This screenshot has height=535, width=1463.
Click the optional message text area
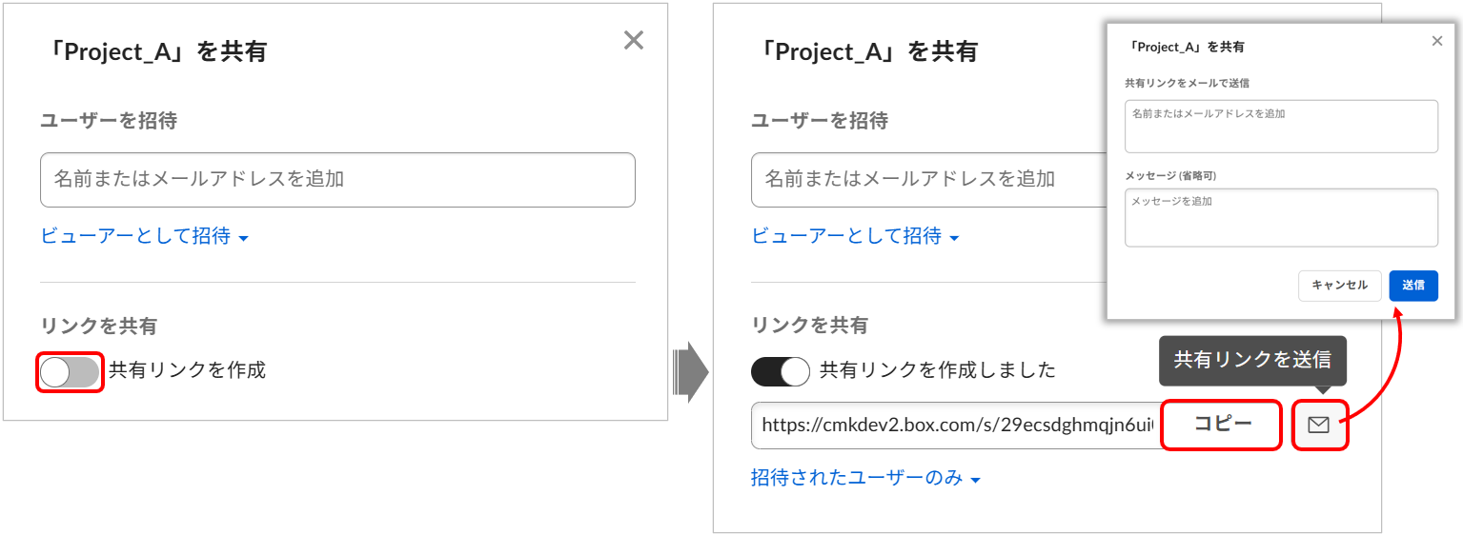click(x=1281, y=217)
